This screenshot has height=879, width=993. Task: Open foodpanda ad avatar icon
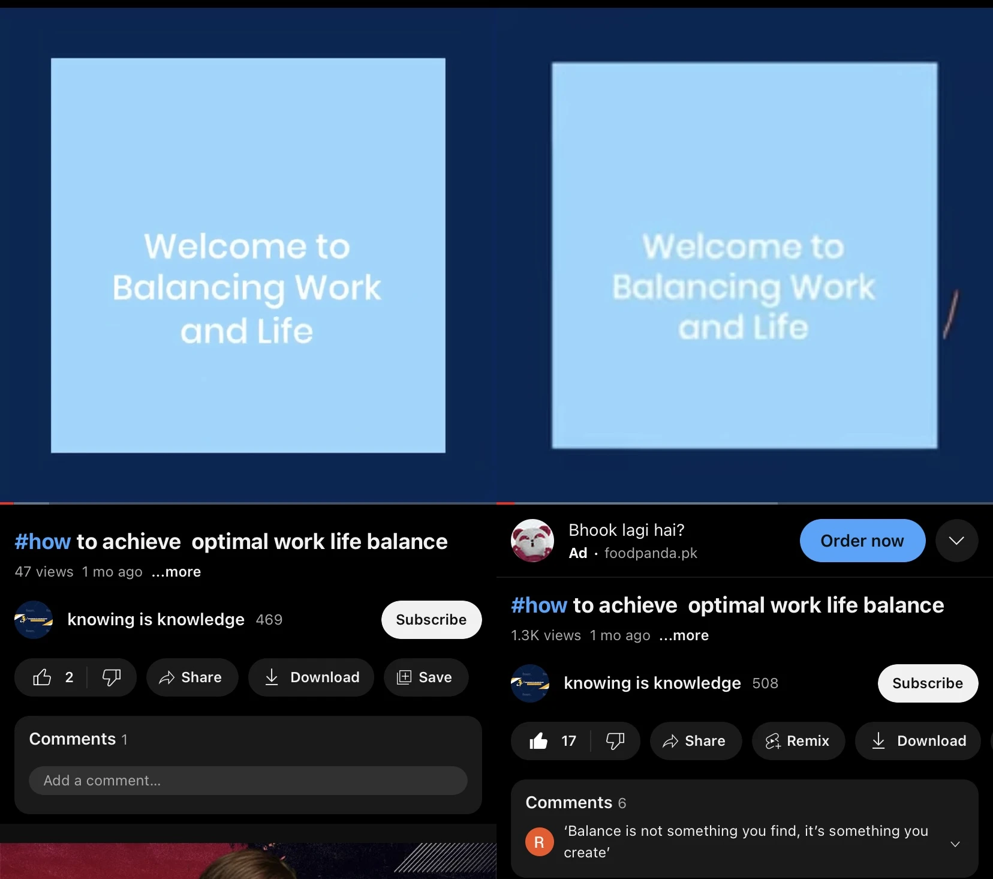point(532,541)
